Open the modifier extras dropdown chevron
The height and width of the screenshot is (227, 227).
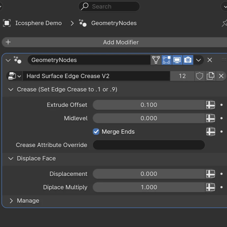[x=198, y=60]
